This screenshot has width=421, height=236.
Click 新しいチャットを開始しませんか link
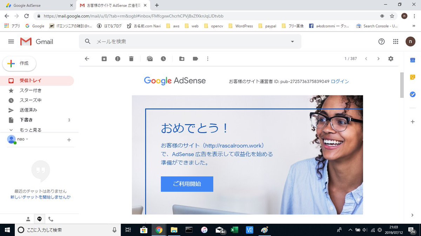pyautogui.click(x=40, y=197)
